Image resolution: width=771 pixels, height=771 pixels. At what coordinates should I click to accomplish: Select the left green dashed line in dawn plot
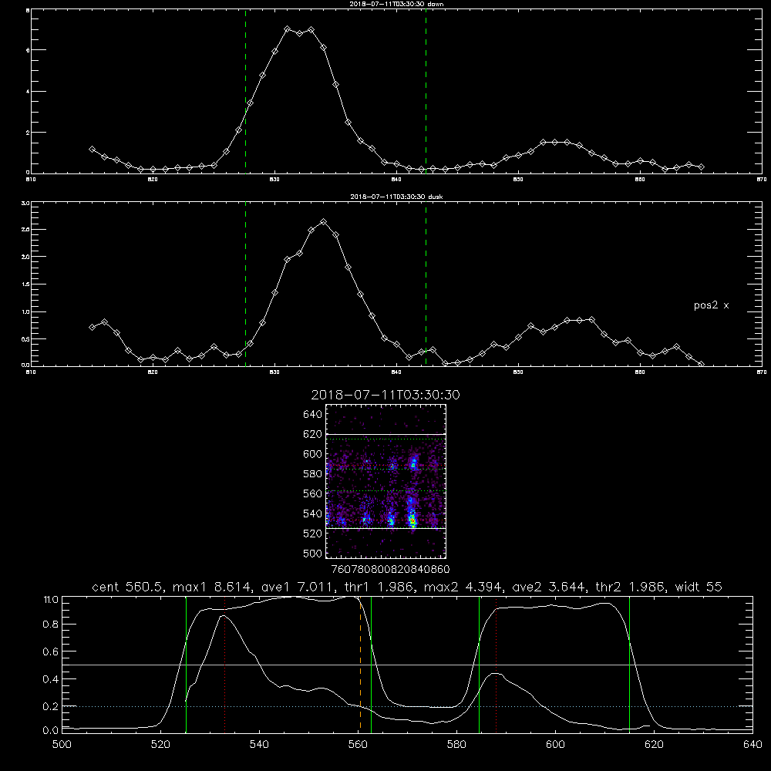click(245, 91)
